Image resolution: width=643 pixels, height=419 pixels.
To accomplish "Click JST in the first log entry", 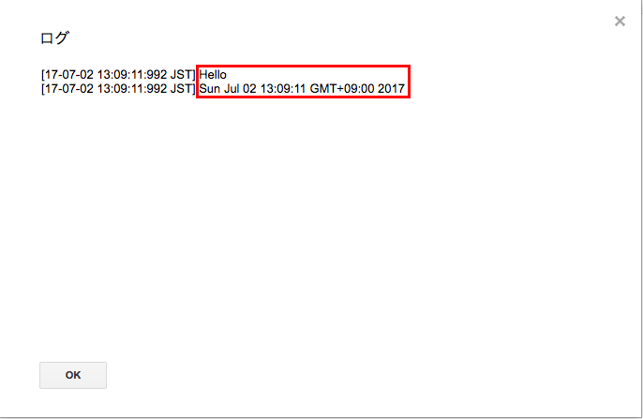I will coord(182,75).
